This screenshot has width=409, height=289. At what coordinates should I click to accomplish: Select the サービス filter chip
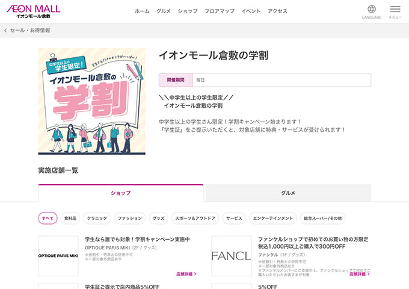234,218
